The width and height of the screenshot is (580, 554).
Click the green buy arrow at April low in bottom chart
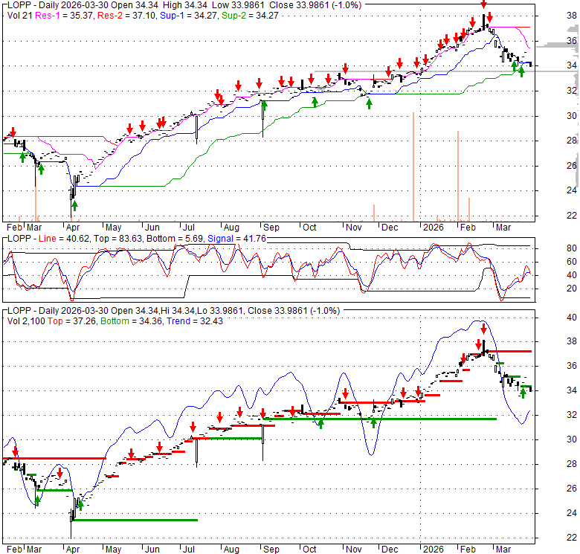click(80, 506)
